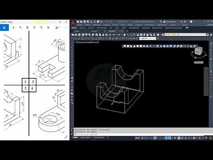Open the Se connecter account dropdown
Viewport: 213px width, 160px height.
point(171,22)
